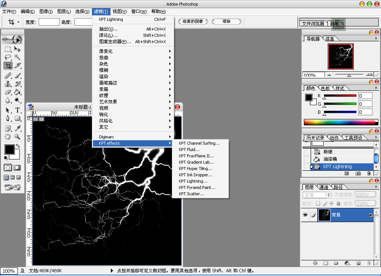Image resolution: width=381 pixels, height=276 pixels.
Task: Select the Dodge tool
Action: (17, 100)
